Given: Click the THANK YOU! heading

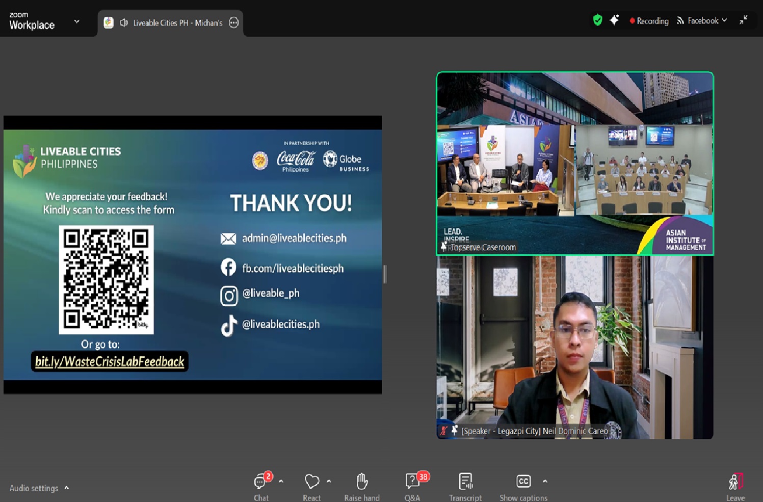Looking at the screenshot, I should (x=291, y=203).
